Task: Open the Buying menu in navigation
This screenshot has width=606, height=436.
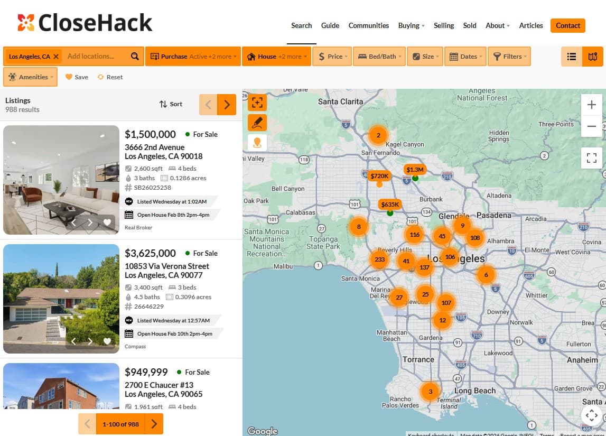Action: pos(411,25)
